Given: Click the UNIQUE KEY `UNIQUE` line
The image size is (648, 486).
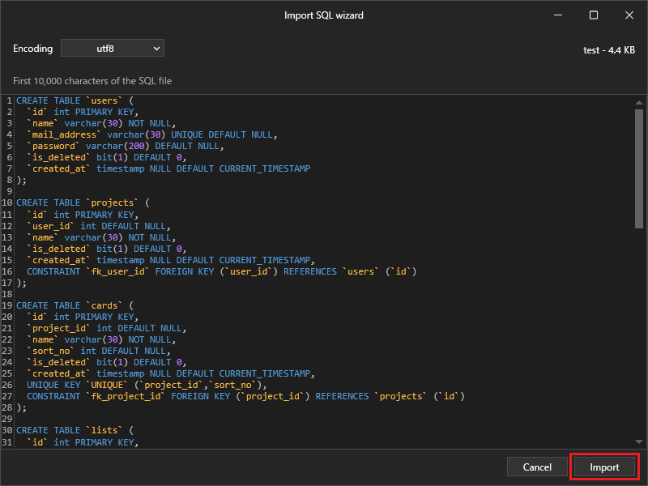Looking at the screenshot, I should tap(147, 385).
